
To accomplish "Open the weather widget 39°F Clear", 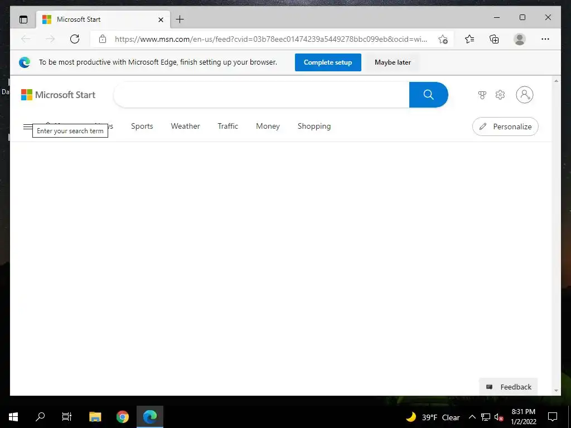I will click(433, 417).
